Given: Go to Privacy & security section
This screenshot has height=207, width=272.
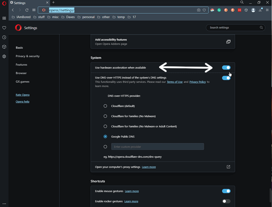Looking at the screenshot, I should pyautogui.click(x=28, y=56).
